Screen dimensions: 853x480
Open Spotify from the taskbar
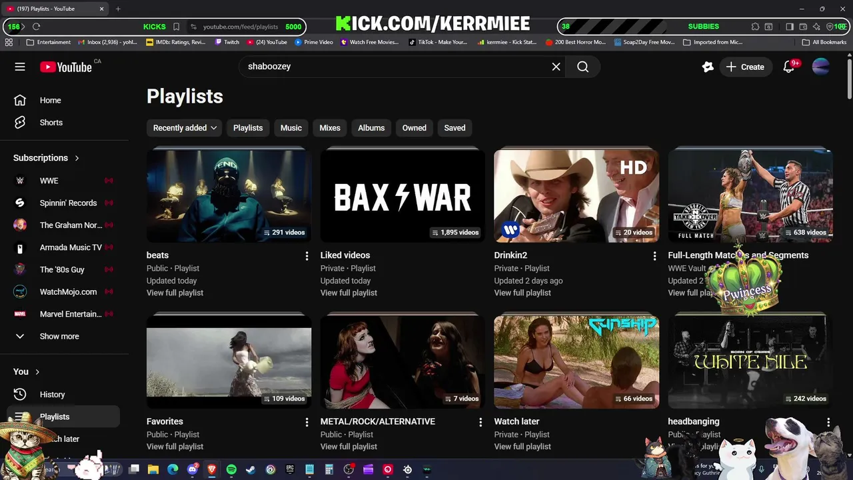[231, 469]
